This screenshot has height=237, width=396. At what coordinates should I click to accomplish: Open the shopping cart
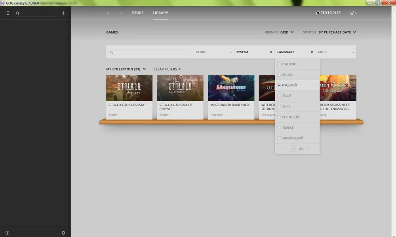coord(352,13)
